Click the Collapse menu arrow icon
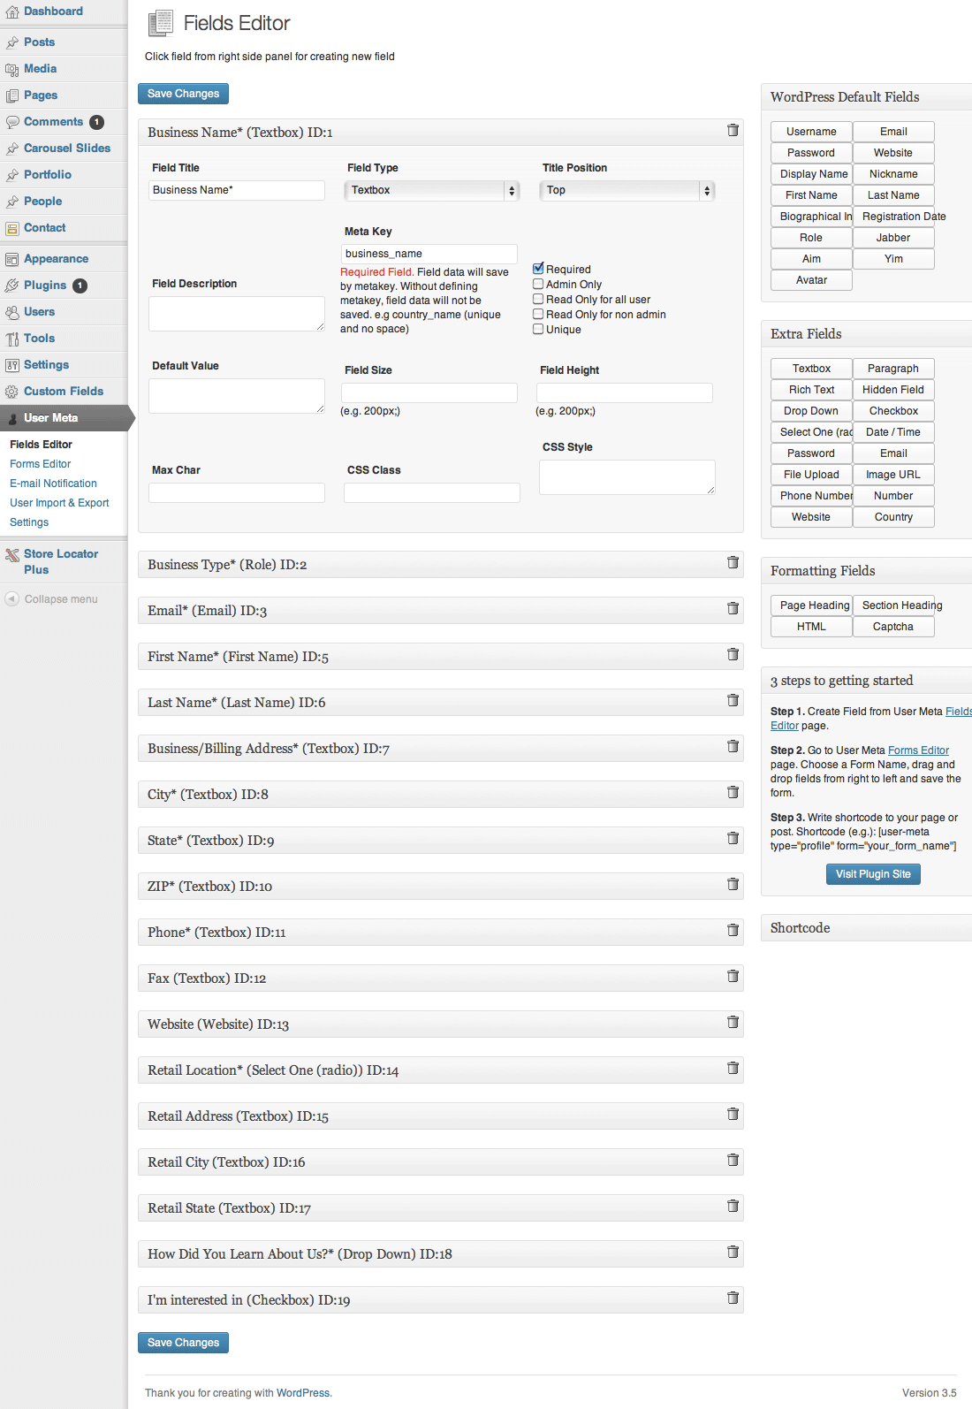The height and width of the screenshot is (1409, 972). [x=11, y=599]
